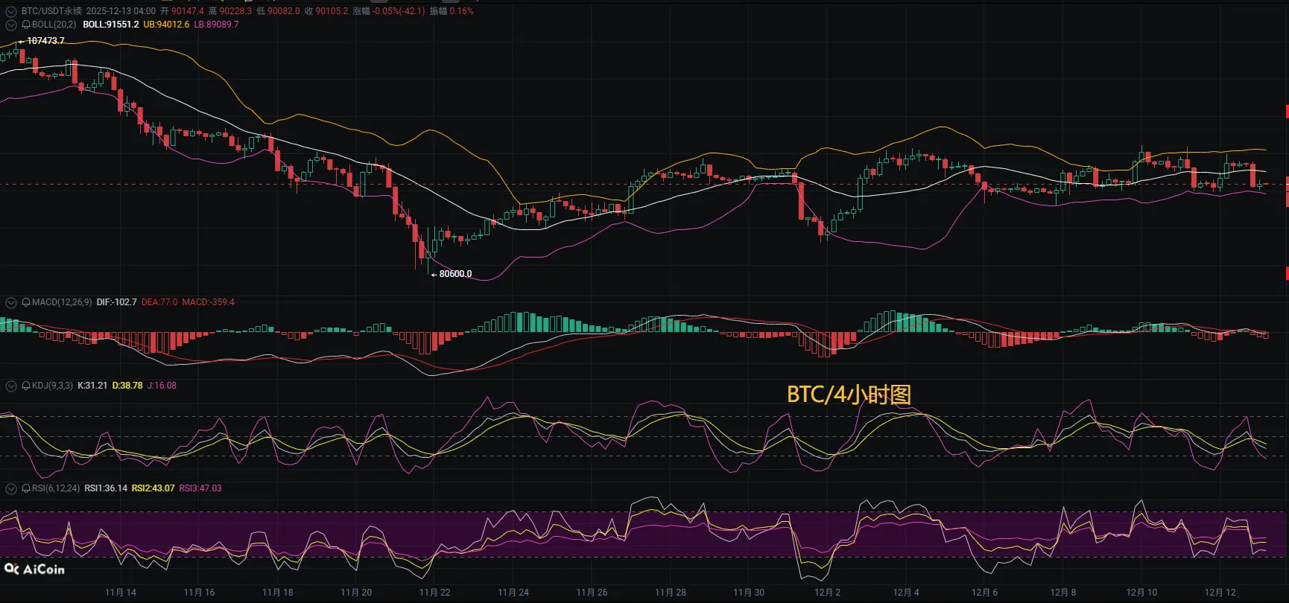Set alert with MACD bell icon
Viewport: 1289px width, 603px height.
click(26, 302)
